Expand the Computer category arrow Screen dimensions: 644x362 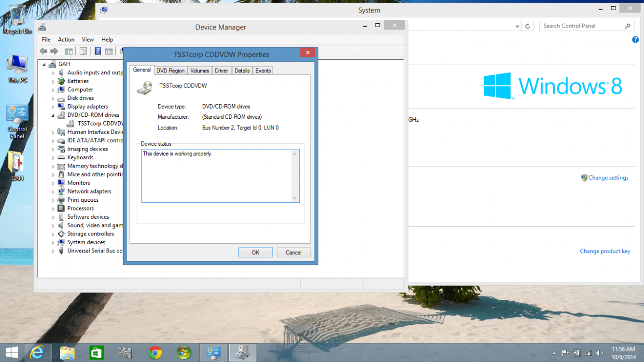click(x=53, y=90)
